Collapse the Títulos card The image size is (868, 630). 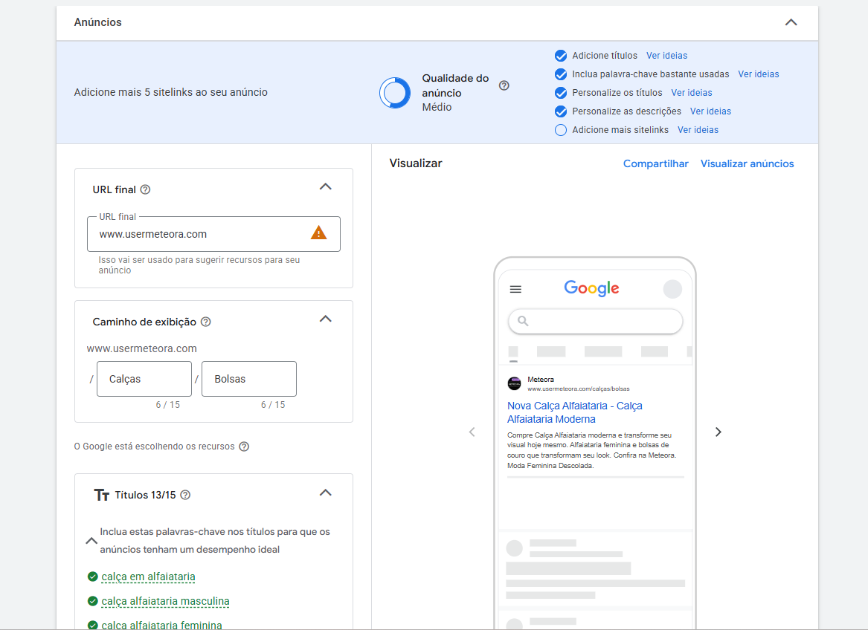click(326, 493)
